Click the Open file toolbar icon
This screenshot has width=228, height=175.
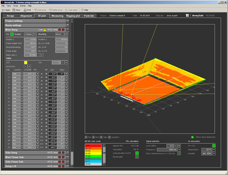pos(3,10)
